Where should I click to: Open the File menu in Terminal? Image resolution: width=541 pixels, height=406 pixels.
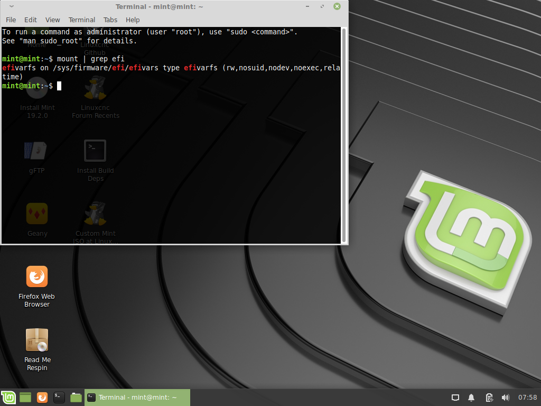[x=11, y=20]
